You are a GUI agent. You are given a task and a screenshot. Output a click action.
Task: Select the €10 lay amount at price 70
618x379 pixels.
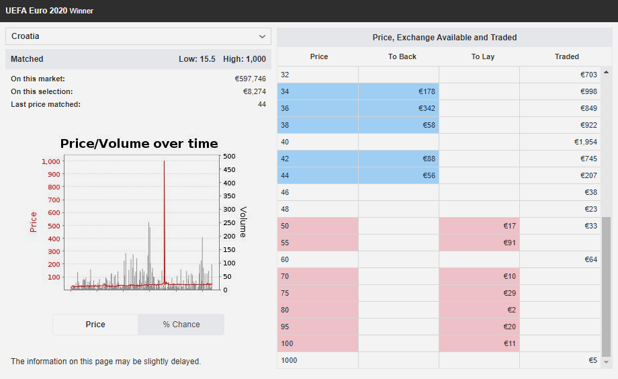(479, 276)
